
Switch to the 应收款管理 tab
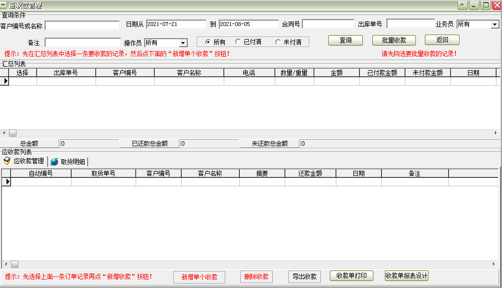[25, 161]
